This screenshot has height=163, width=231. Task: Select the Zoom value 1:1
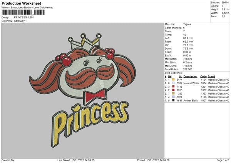(x=223, y=16)
